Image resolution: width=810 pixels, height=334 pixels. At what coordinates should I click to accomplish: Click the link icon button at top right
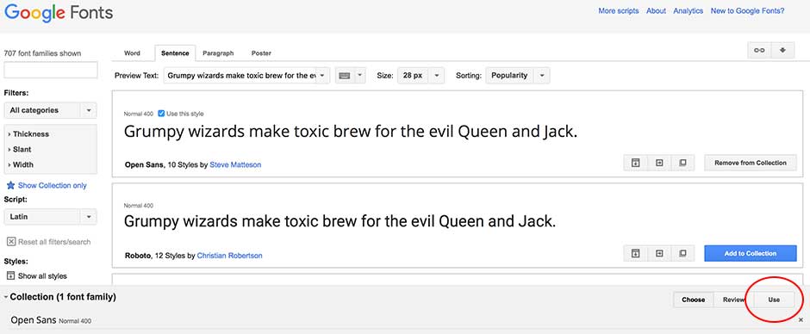(x=759, y=50)
